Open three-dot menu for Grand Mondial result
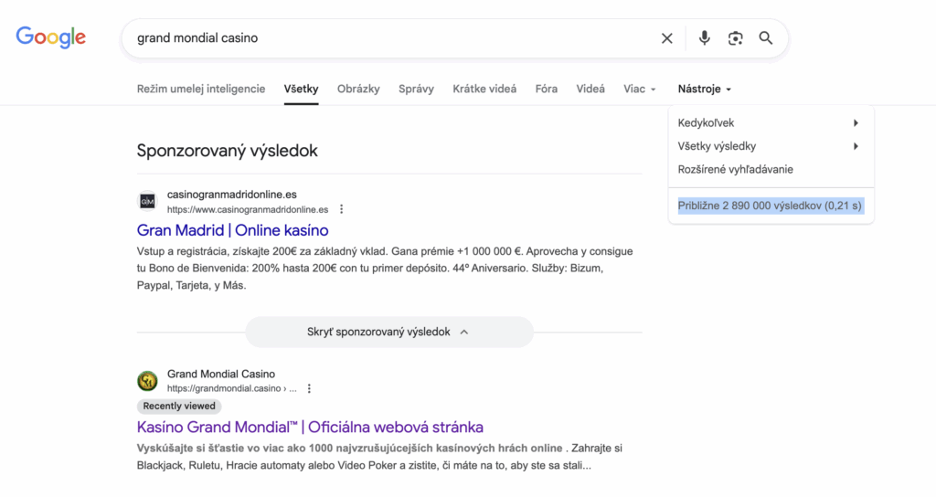The image size is (936, 497). [x=309, y=388]
